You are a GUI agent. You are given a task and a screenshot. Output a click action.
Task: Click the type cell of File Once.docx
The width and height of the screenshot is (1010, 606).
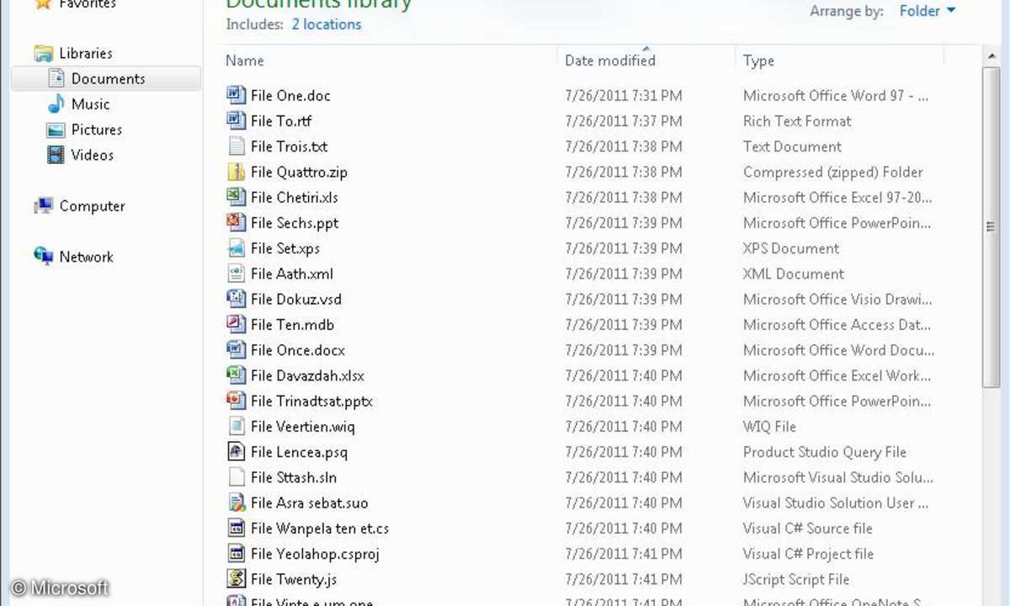838,350
